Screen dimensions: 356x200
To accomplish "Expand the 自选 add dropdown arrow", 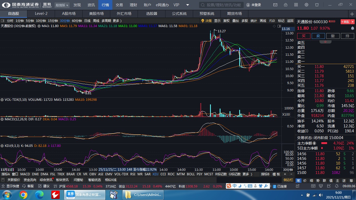I will tap(353, 22).
